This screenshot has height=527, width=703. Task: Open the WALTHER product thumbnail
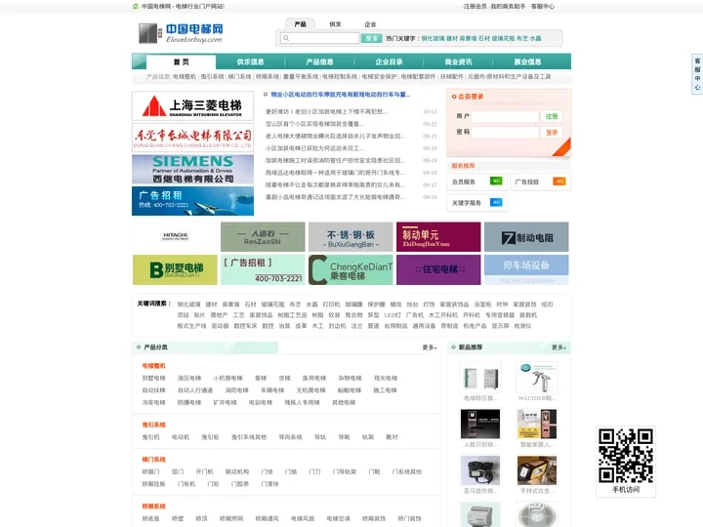coord(537,378)
